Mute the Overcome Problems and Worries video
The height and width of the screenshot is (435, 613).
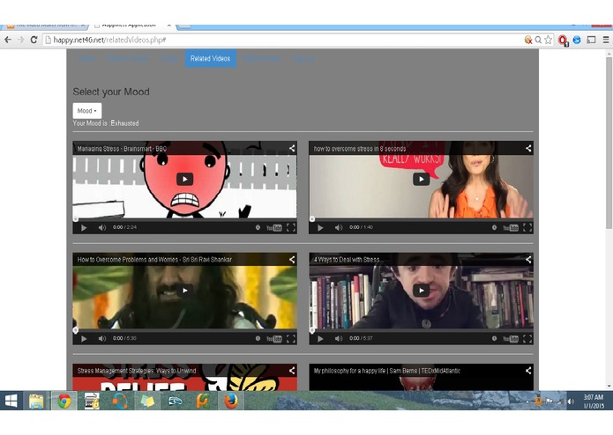pyautogui.click(x=102, y=339)
